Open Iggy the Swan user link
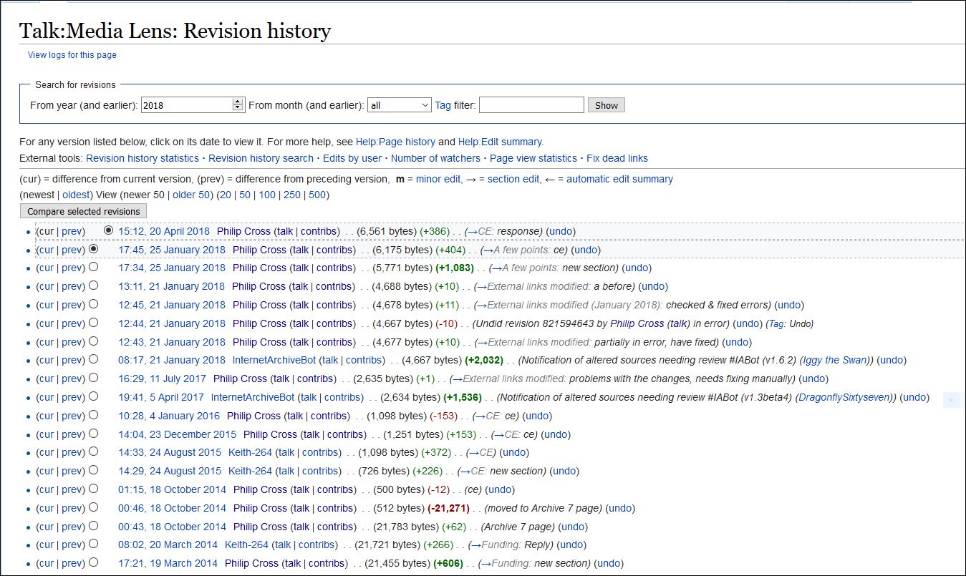Image resolution: width=966 pixels, height=576 pixels. pos(834,360)
